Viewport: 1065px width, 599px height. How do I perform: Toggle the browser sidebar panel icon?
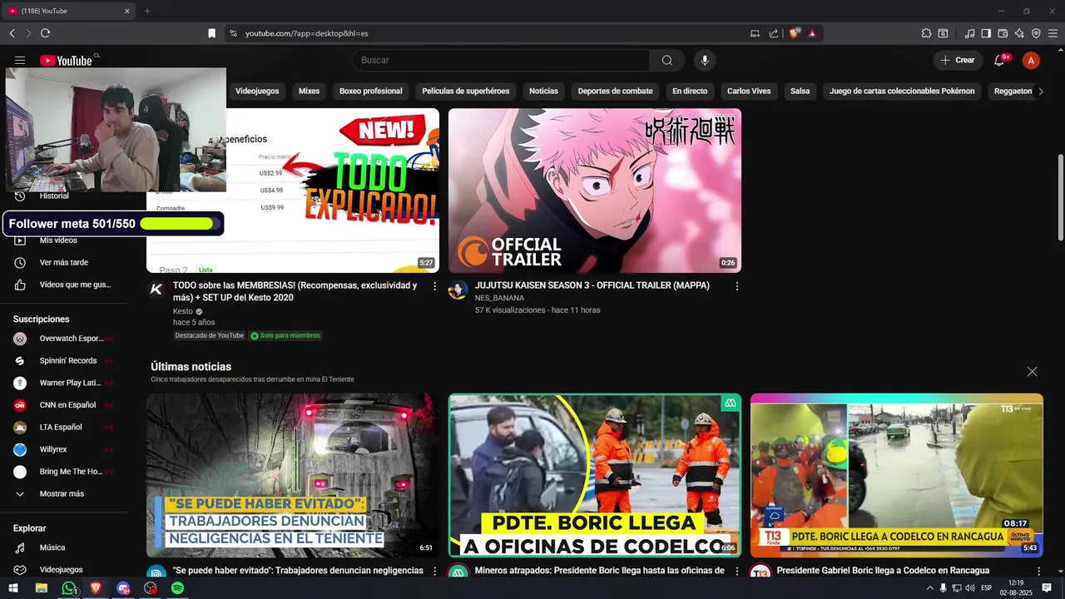pyautogui.click(x=986, y=33)
